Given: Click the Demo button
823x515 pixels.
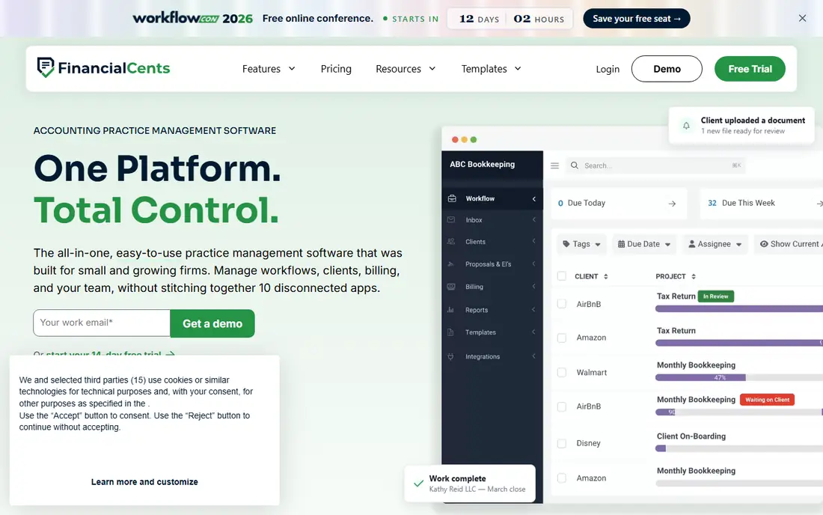Looking at the screenshot, I should point(667,69).
